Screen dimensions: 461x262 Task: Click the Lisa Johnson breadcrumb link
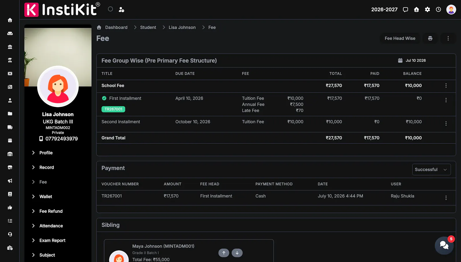182,27
